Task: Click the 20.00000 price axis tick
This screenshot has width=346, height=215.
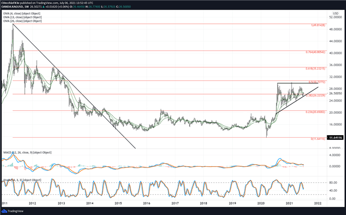Action: [x=335, y=112]
